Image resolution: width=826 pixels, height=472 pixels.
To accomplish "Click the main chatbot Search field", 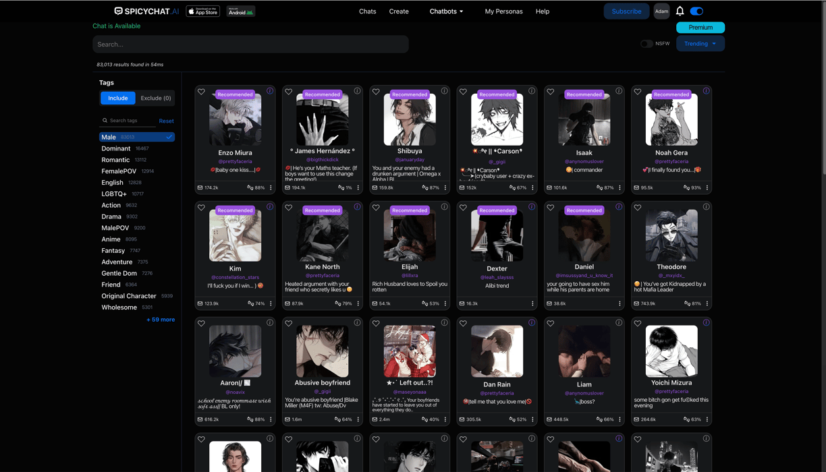I will coord(250,44).
